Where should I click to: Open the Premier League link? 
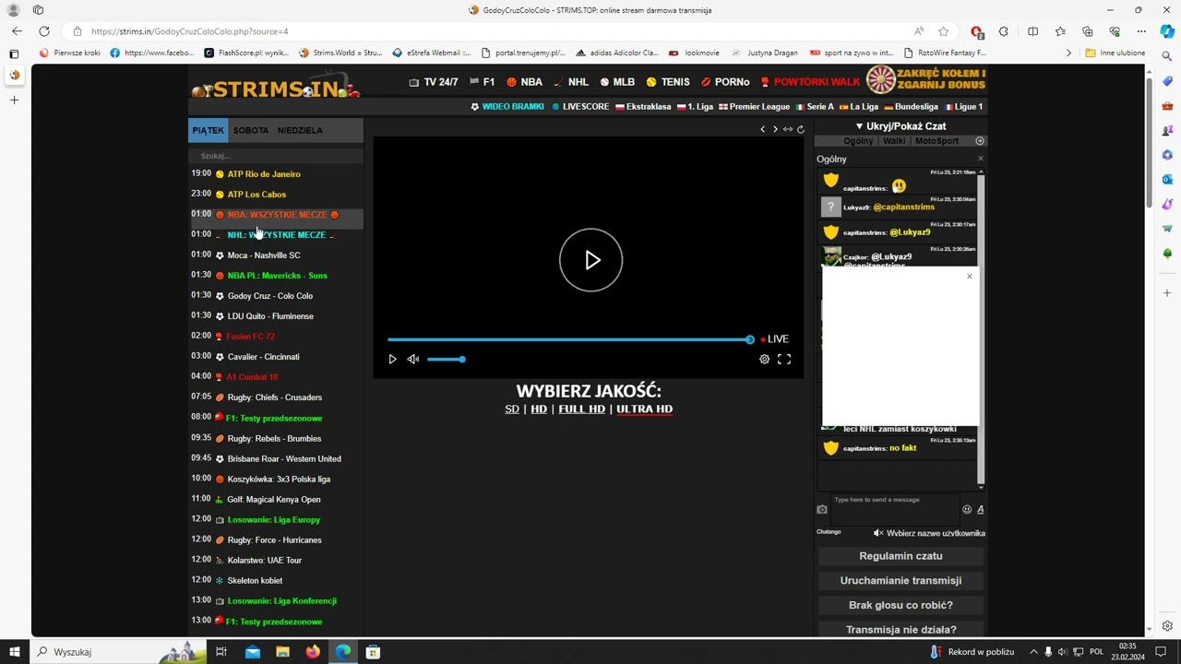tap(755, 107)
